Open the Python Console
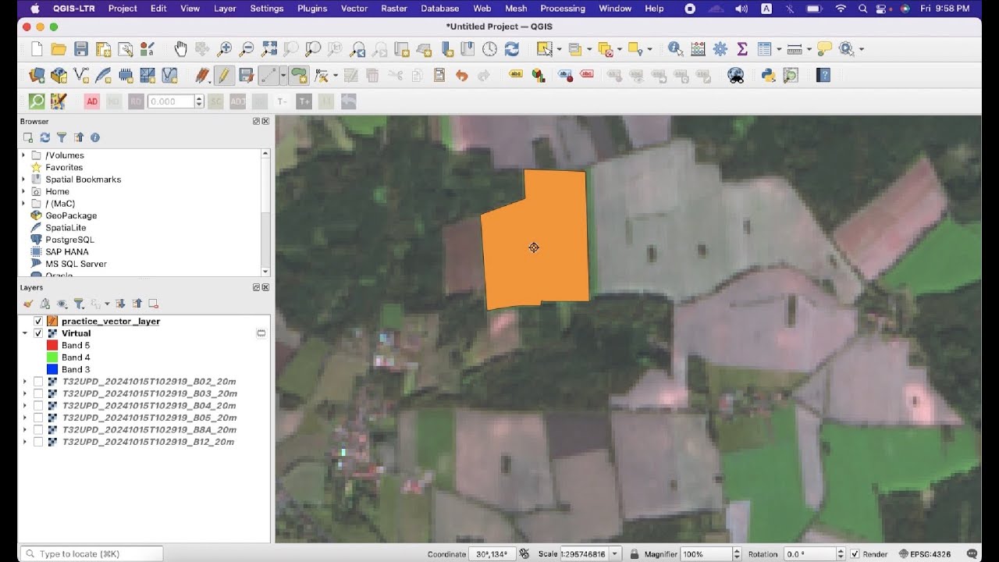This screenshot has width=999, height=562. [x=768, y=76]
